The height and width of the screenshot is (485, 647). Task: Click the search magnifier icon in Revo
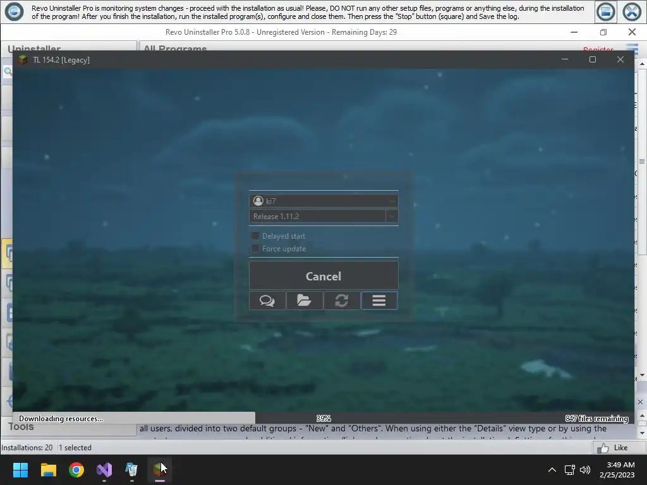pos(8,72)
